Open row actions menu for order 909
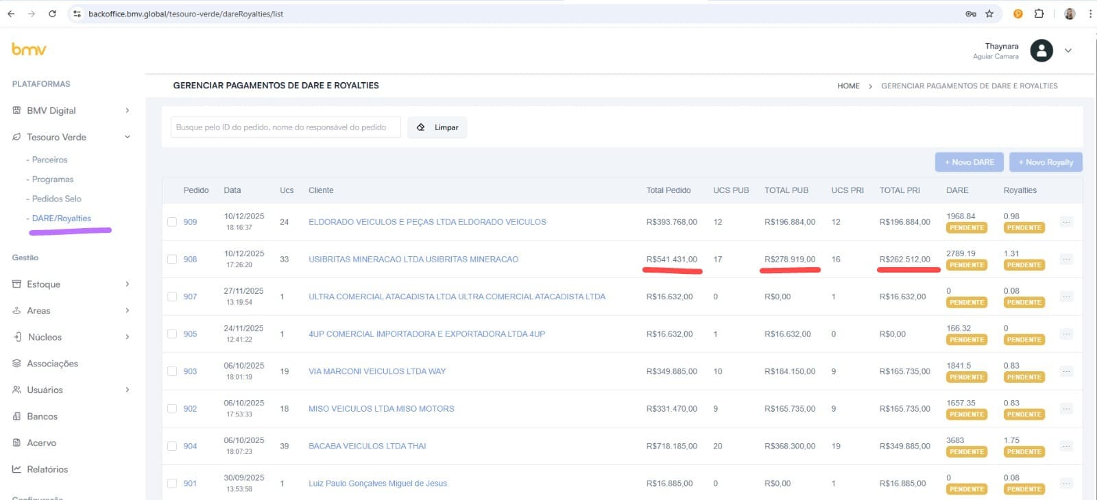Viewport: 1097px width, 500px height. tap(1066, 222)
